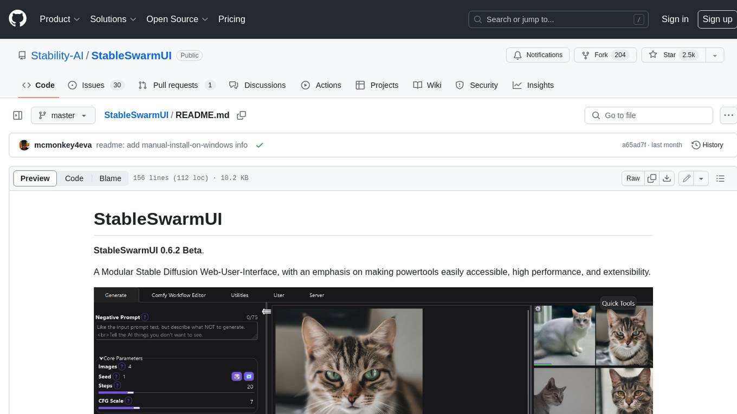Select the Code view

click(74, 178)
